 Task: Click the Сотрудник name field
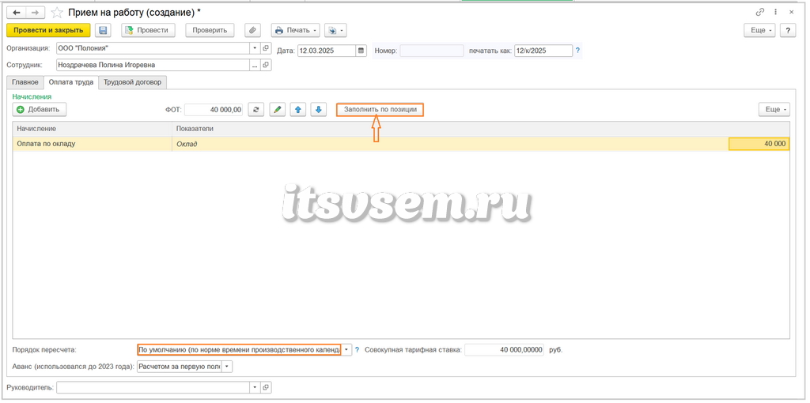coord(153,65)
